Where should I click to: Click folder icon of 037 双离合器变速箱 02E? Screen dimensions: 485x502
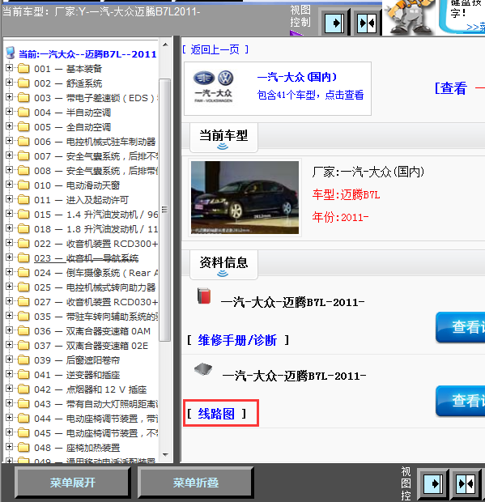point(23,346)
